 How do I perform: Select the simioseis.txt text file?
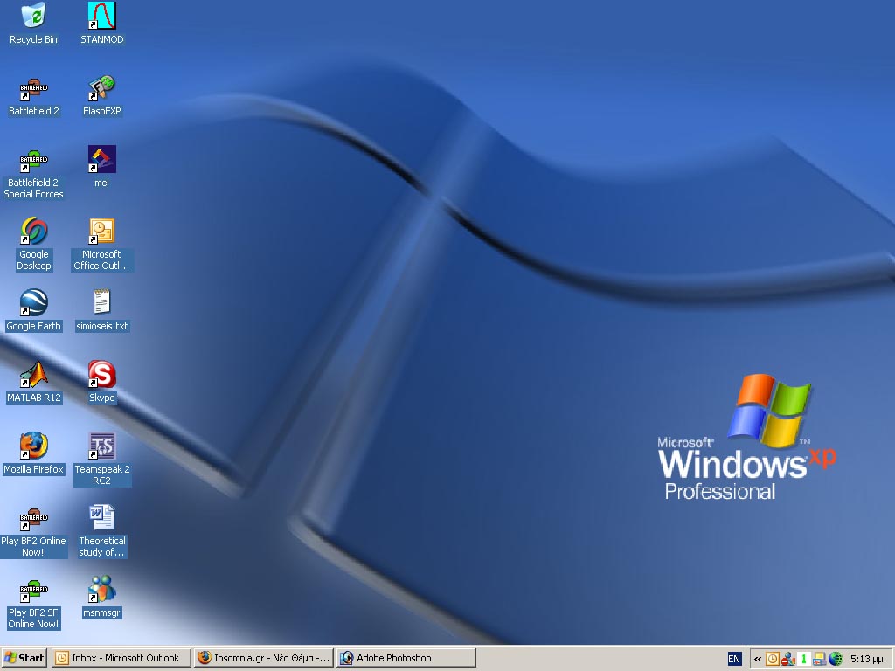tap(102, 303)
